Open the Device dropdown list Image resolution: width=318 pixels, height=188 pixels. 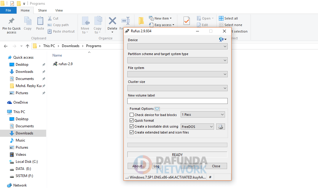177,46
